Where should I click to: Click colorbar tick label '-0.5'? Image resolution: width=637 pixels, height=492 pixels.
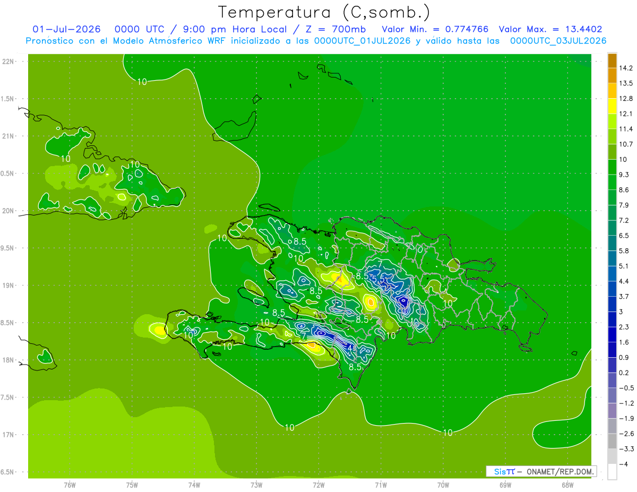tap(626, 388)
